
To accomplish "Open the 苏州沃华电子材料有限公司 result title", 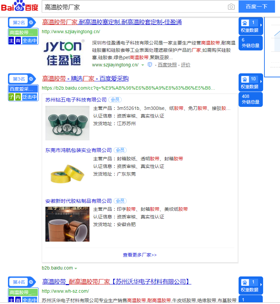I will click(x=117, y=281).
